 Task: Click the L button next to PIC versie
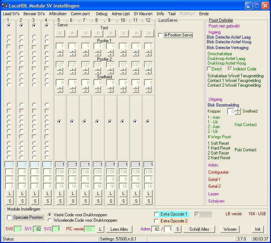coord(100,229)
